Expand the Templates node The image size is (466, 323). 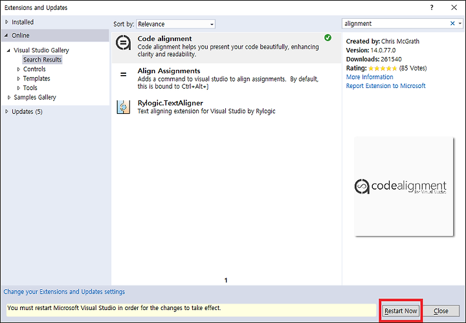(x=18, y=79)
